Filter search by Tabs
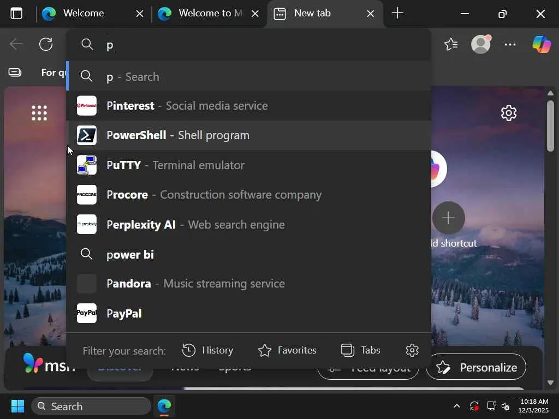The width and height of the screenshot is (559, 419). pyautogui.click(x=360, y=350)
